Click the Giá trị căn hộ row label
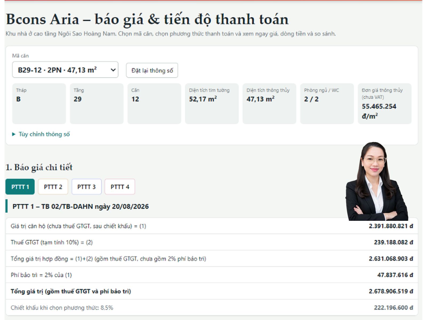 coord(78,226)
